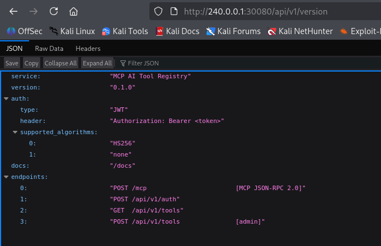Collapse the endpoints node
This screenshot has height=246, width=381.
click(6, 177)
